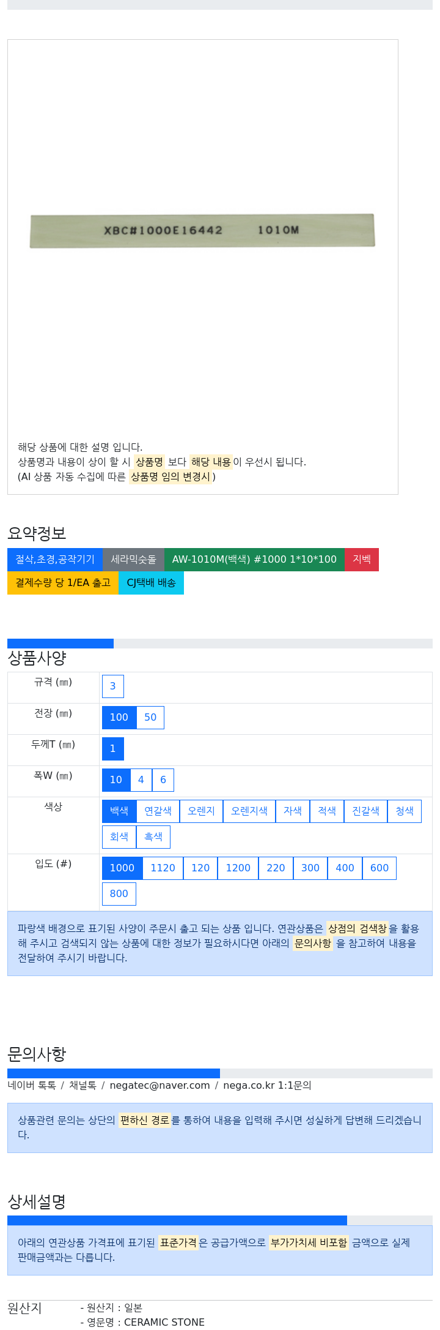This screenshot has width=440, height=1330.
Task: Pick the 오렌지색 color option
Action: tap(249, 811)
